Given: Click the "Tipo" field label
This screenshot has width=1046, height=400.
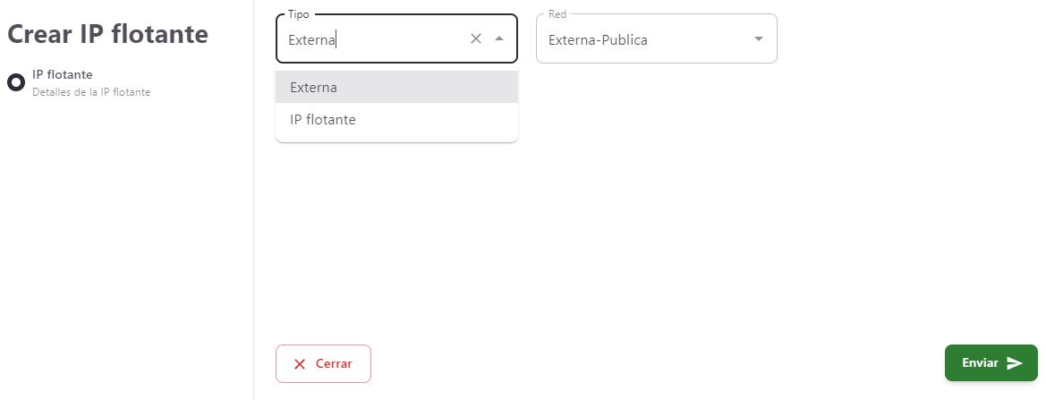Looking at the screenshot, I should (298, 14).
